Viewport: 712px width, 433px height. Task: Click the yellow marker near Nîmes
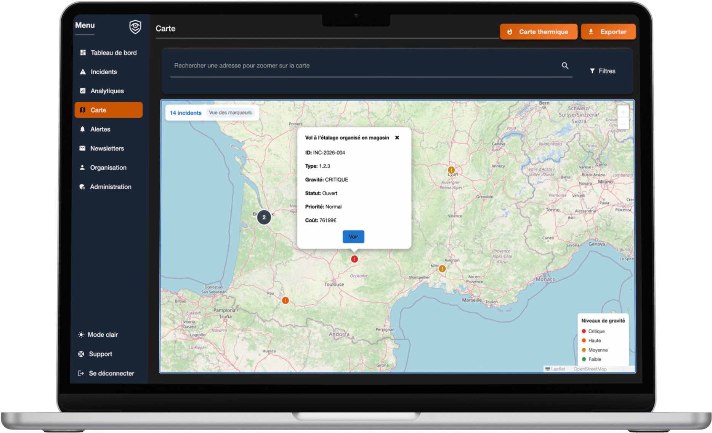442,269
